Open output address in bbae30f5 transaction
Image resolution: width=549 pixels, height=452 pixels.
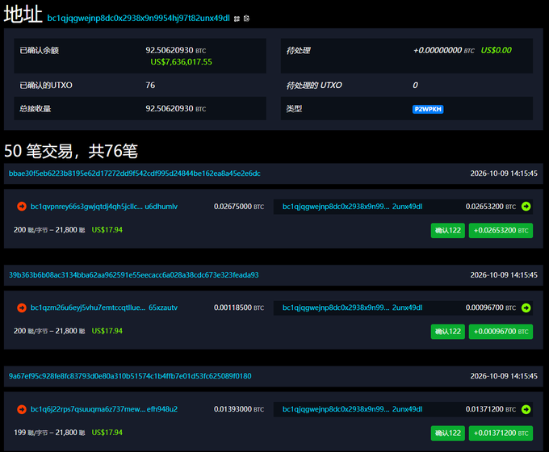tap(353, 207)
